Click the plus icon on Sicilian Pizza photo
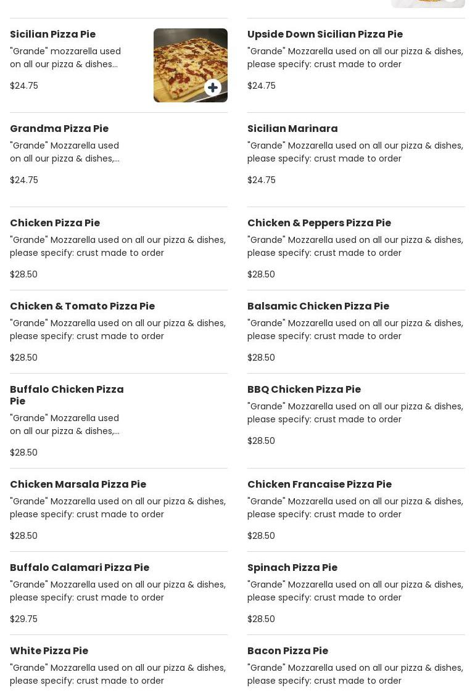The image size is (475, 693). [x=213, y=88]
